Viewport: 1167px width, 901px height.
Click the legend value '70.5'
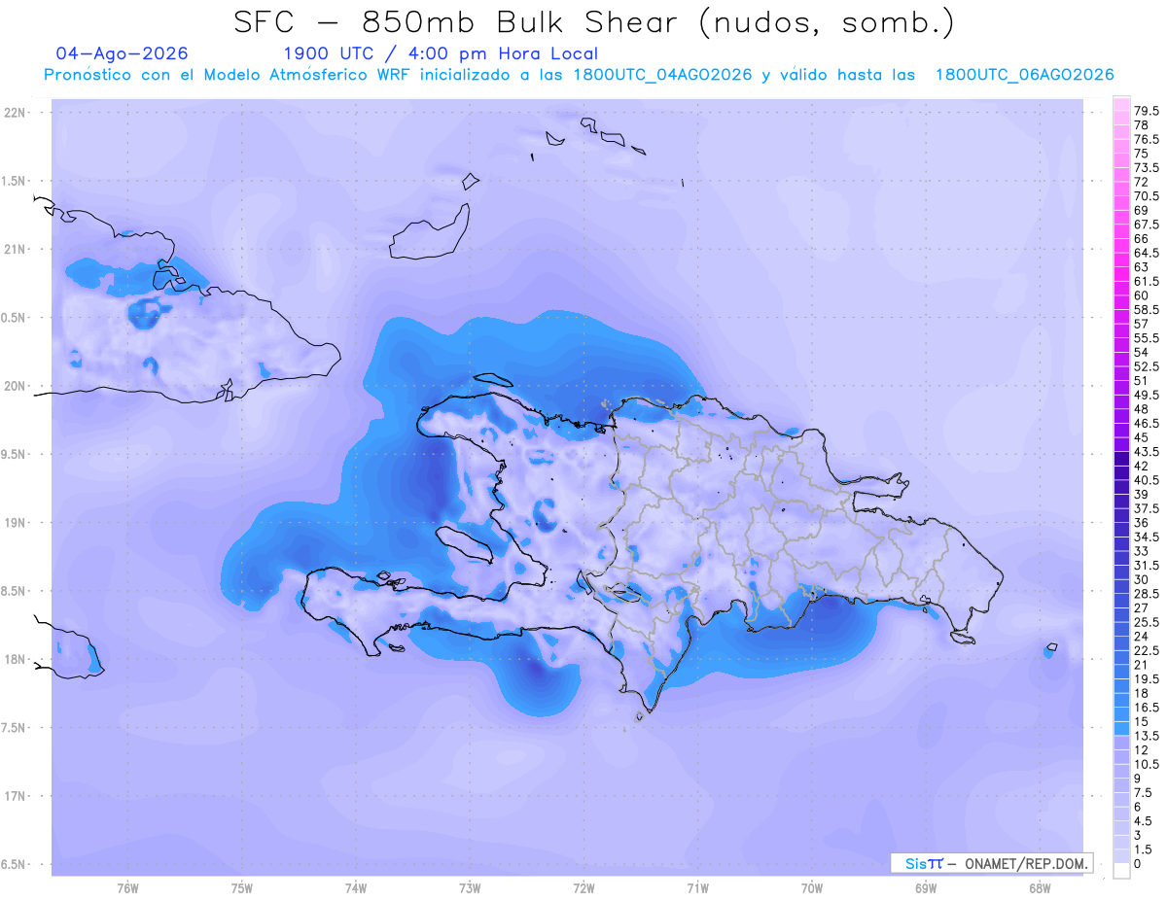pos(1147,196)
